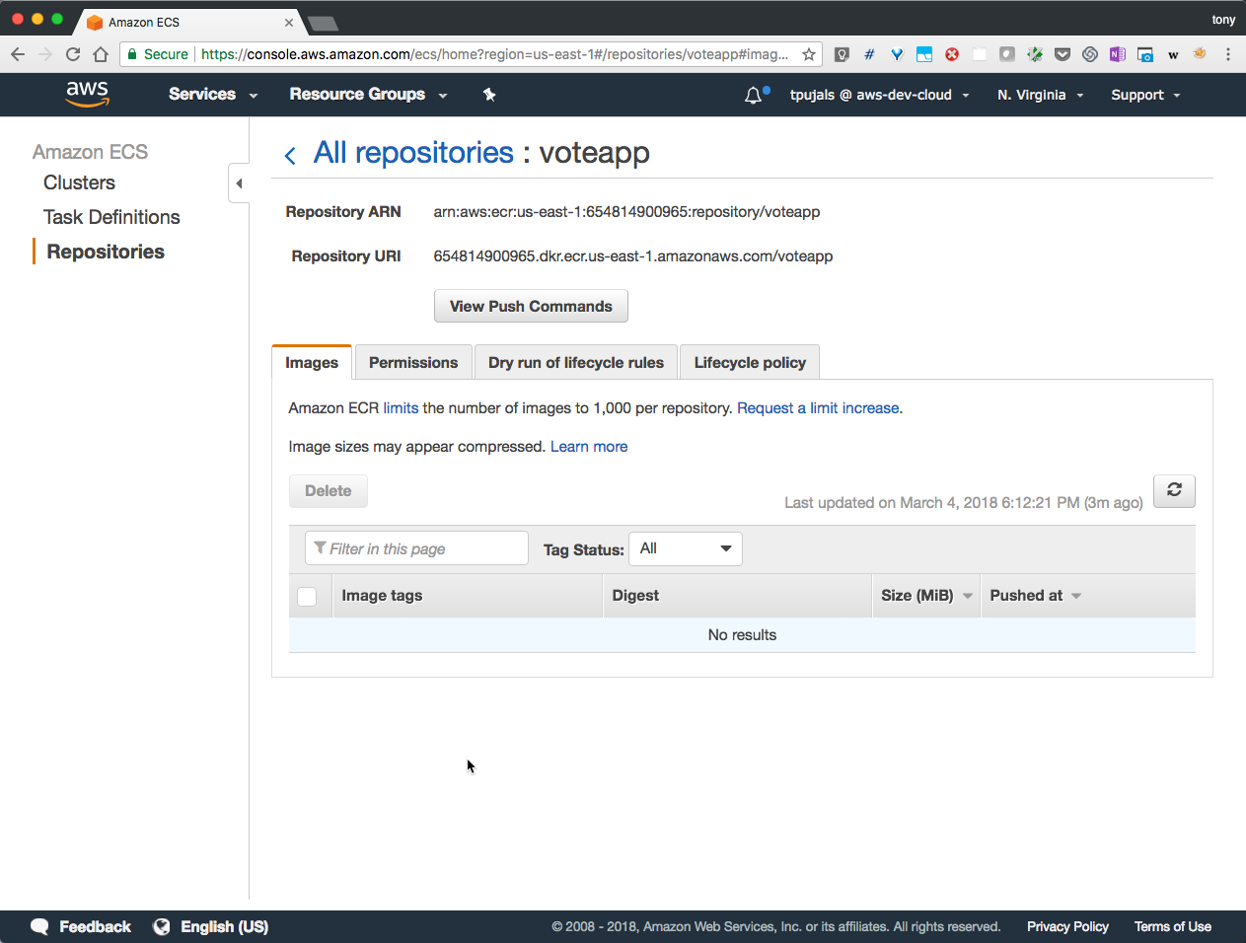Viewport: 1246px width, 943px height.
Task: Click the Feedback speech bubble icon
Action: tap(39, 926)
